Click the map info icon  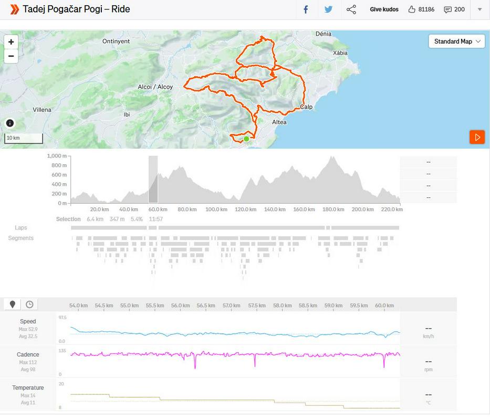click(10, 123)
